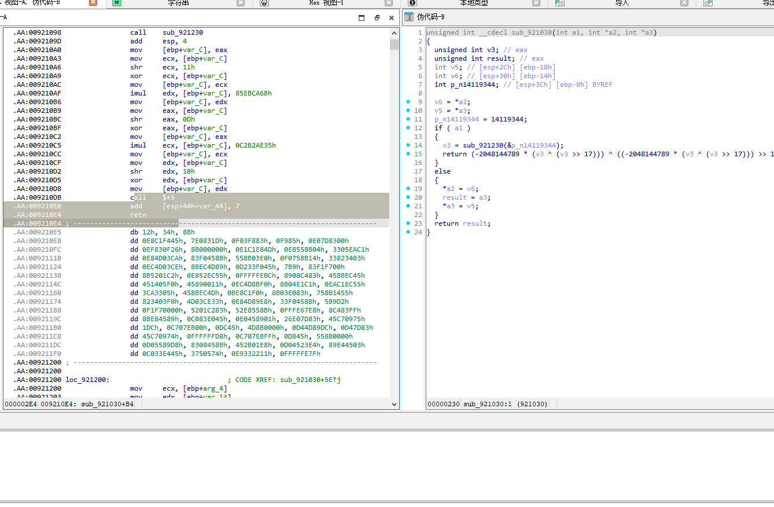The image size is (774, 507).
Task: Click sub_921230 in the call instruction
Action: (183, 32)
